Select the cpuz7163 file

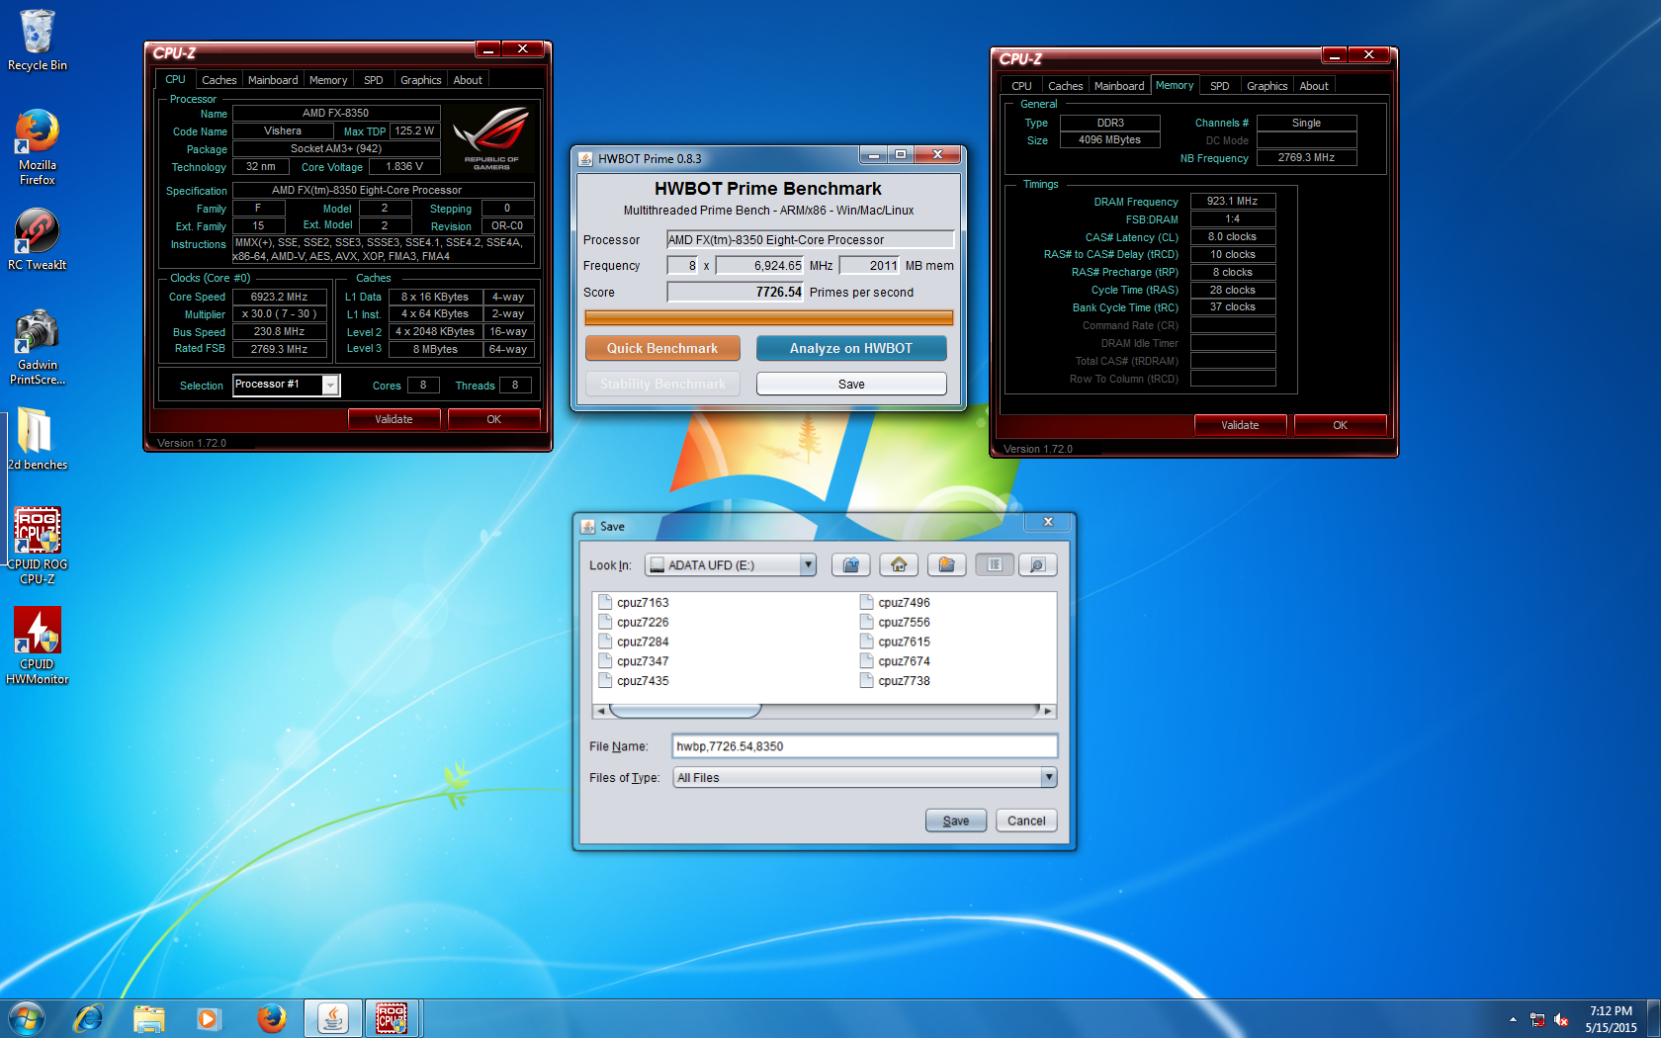(x=634, y=602)
